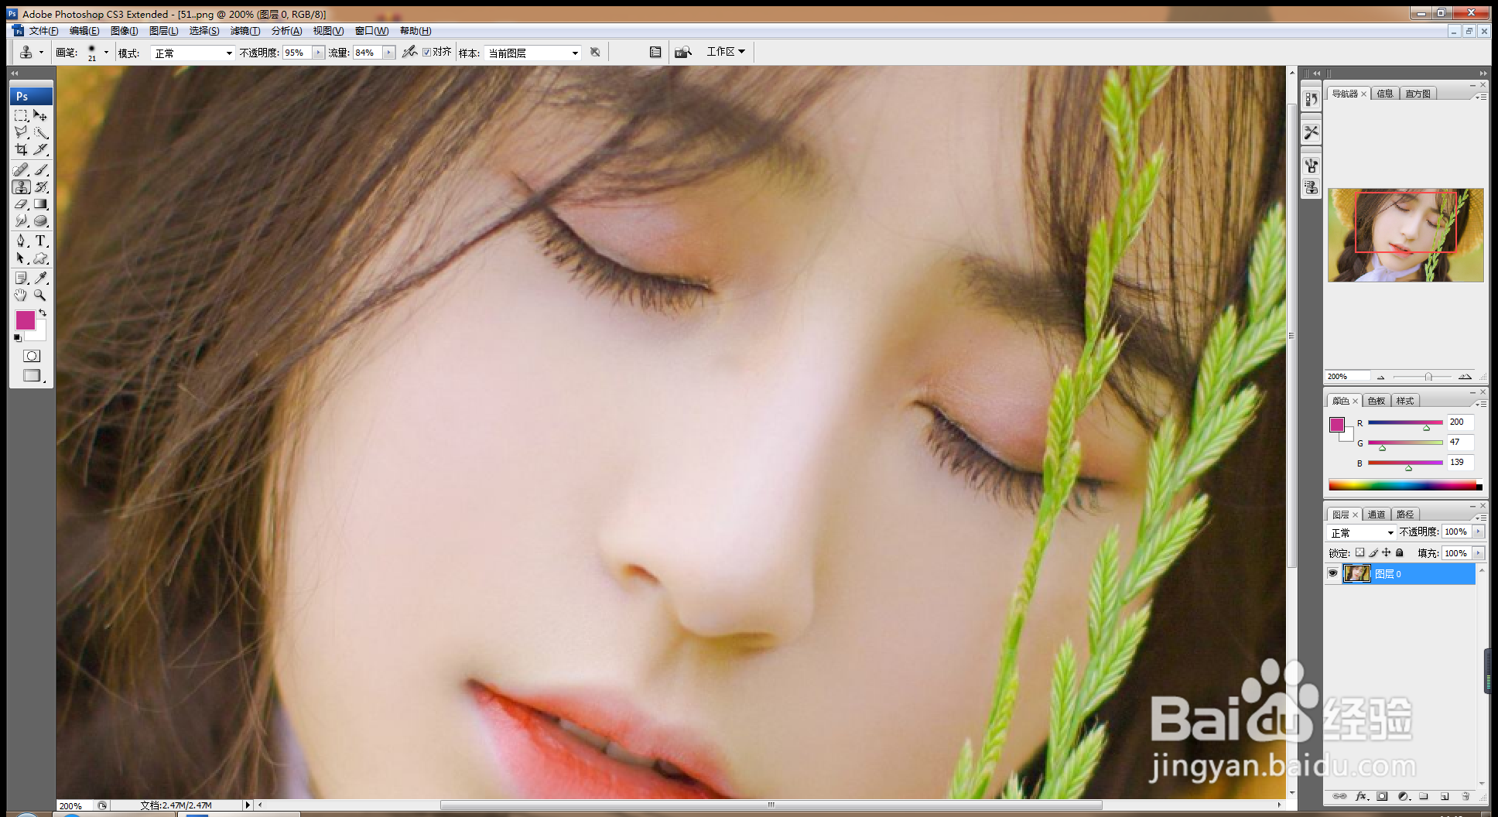Open the 文件(F) menu
1498x817 pixels.
[43, 31]
